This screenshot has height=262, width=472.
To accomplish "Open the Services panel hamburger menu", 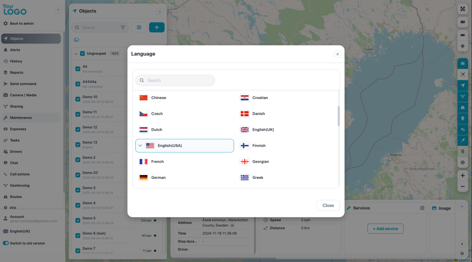I will point(422,208).
